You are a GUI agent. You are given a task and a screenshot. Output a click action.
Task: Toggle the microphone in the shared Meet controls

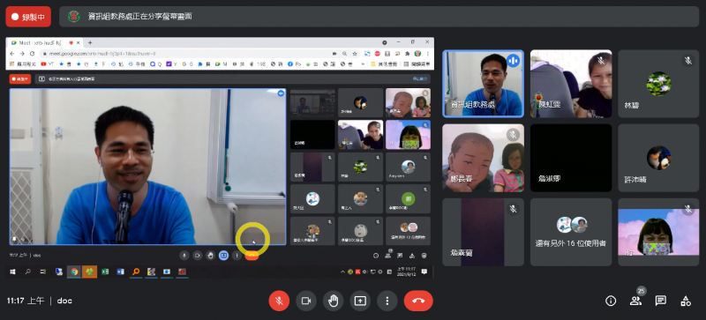click(x=184, y=255)
